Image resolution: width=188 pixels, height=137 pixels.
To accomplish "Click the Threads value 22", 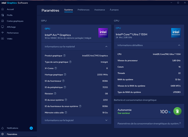I will [x=179, y=73].
